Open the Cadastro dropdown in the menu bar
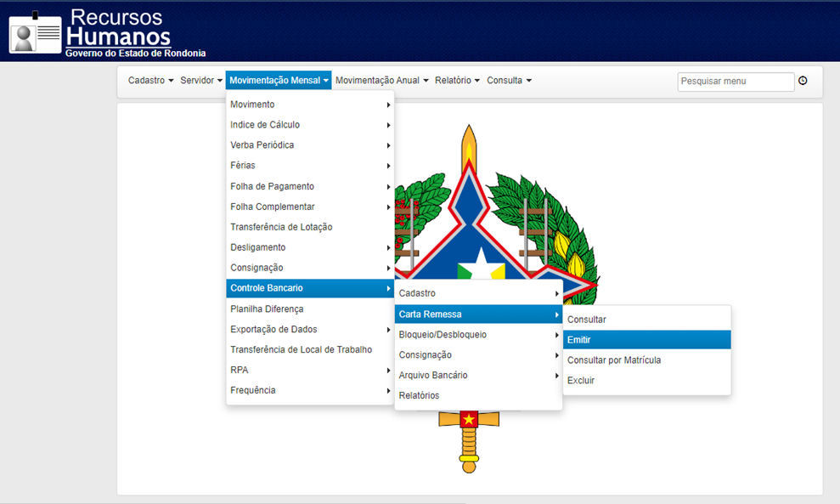The width and height of the screenshot is (840, 504). tap(150, 81)
